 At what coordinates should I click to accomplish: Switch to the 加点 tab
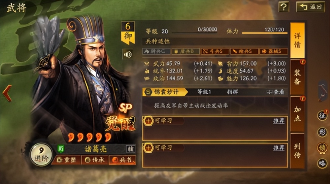(x=297, y=114)
